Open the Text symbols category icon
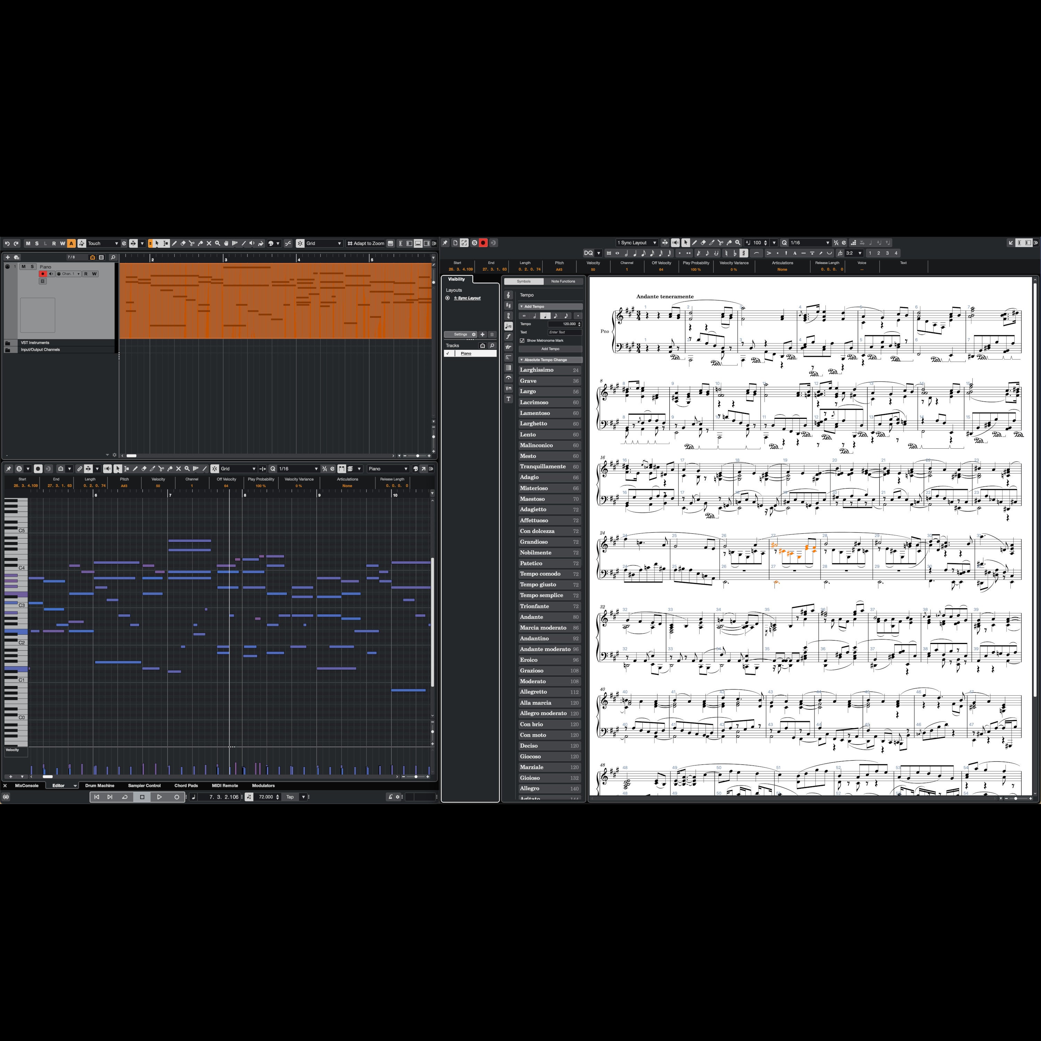The height and width of the screenshot is (1041, 1041). 508,399
